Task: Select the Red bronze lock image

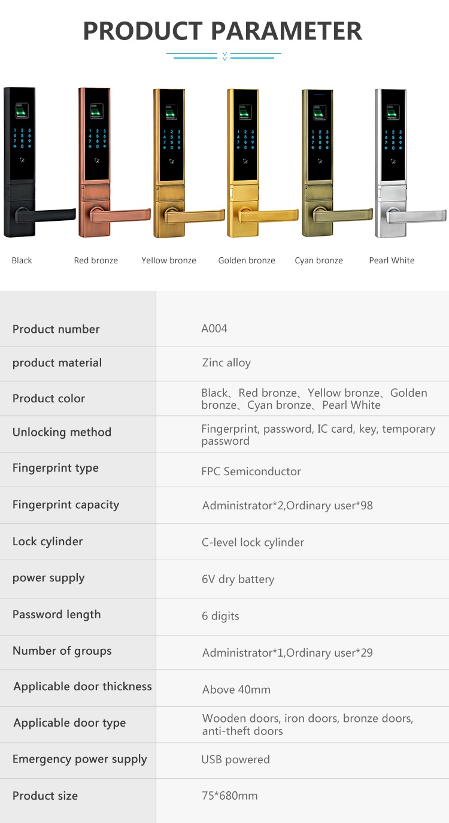Action: pos(114,162)
